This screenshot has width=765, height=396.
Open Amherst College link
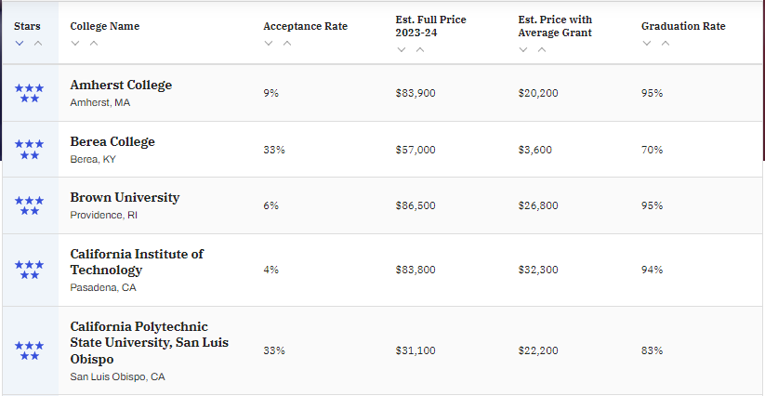[121, 85]
